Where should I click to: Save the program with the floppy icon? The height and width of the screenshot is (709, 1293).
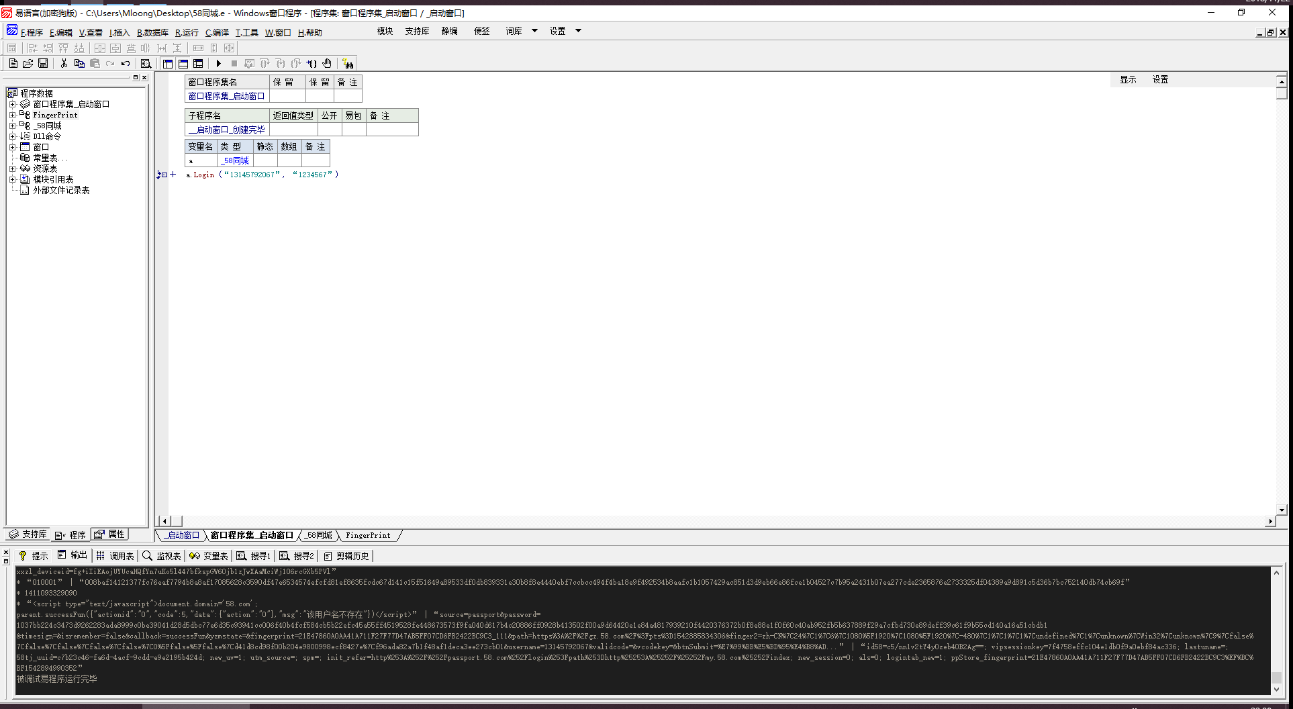click(43, 63)
